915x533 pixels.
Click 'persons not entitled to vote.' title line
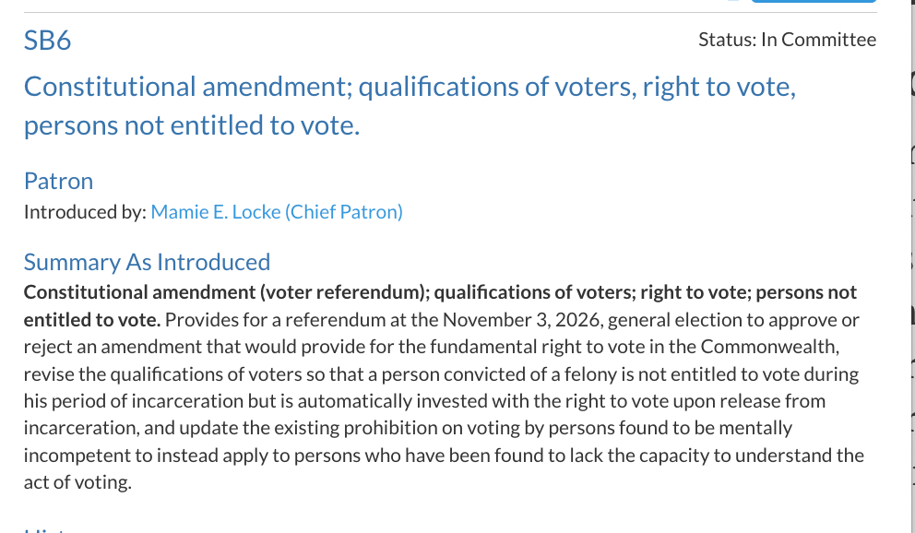[x=191, y=126]
